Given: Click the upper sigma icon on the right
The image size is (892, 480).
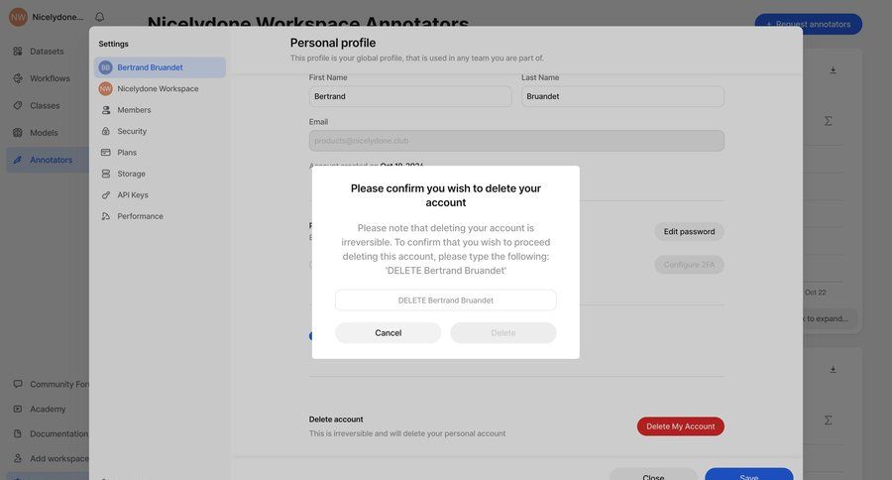Looking at the screenshot, I should coord(829,121).
